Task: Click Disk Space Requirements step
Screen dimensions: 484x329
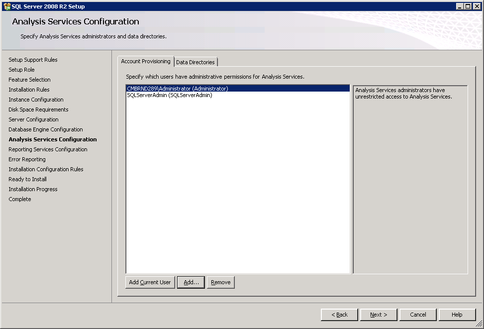Action: point(39,110)
